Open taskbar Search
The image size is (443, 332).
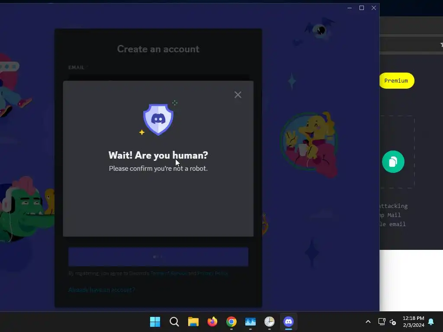tap(174, 322)
